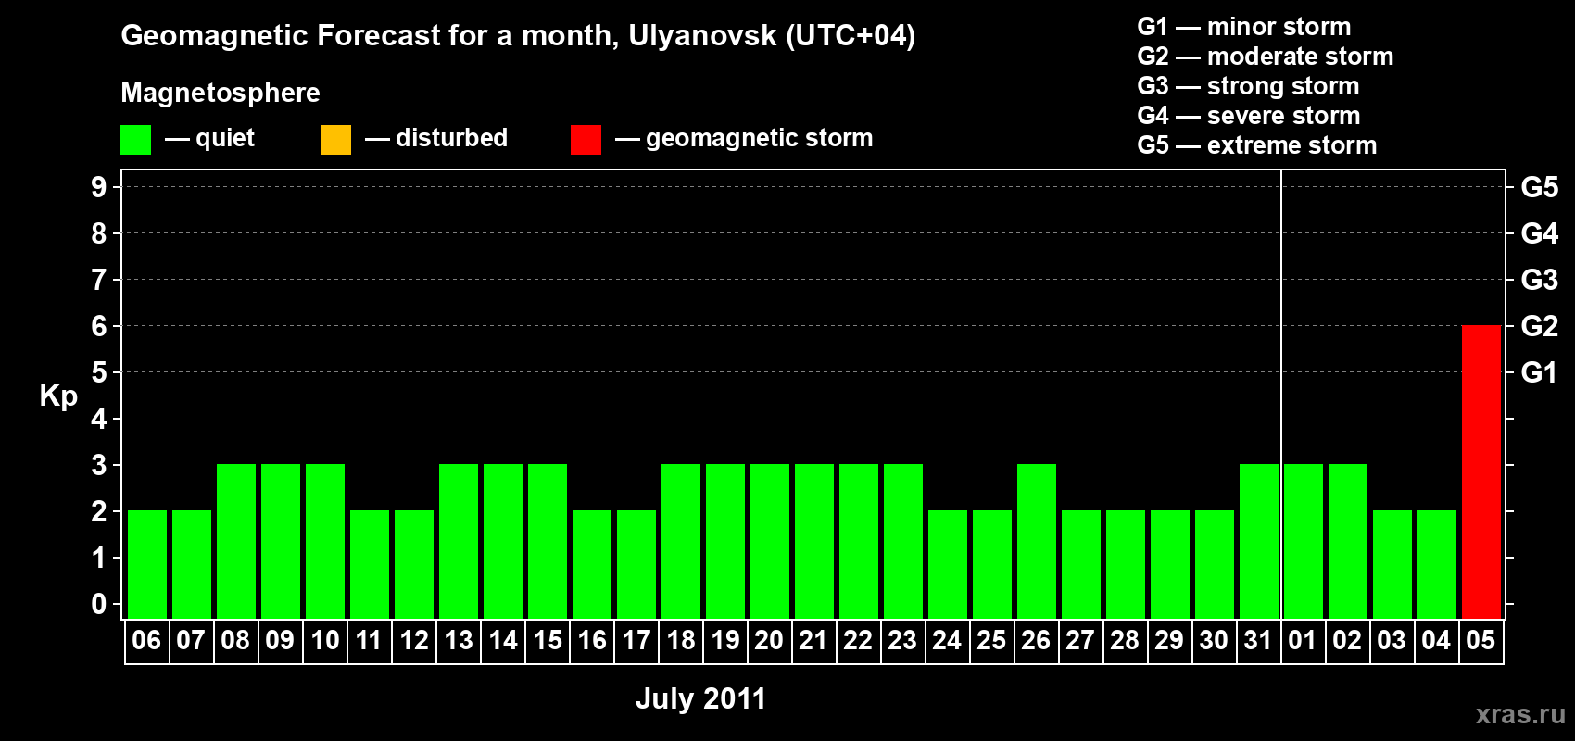
Task: Click the 'disturbed' legend label
Action: [x=451, y=138]
